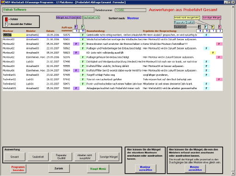Click the count field showing 4
Viewport: 236px width, 176px height.
(75, 31)
